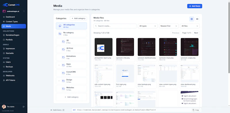Viewport: 230px width, 113px height.
Task: Click the Dashboard home icon
Action: 4,17
